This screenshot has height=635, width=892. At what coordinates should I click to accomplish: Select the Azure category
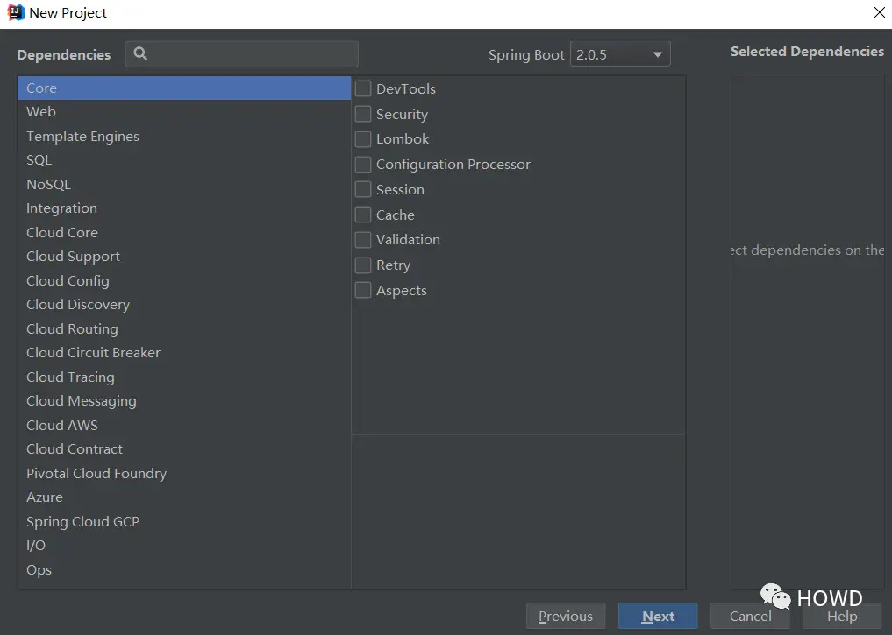click(184, 497)
